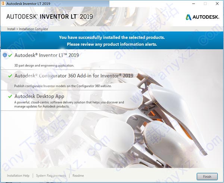Screen dimensions: 224x183
Task: Click the 'Install > Installation Complete' breadcrumb
Action: [28, 29]
